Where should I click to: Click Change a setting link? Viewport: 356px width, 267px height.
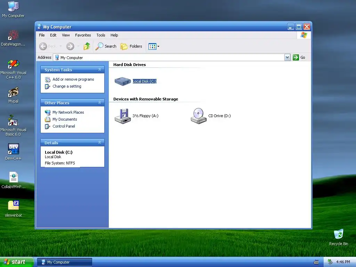[x=67, y=86]
